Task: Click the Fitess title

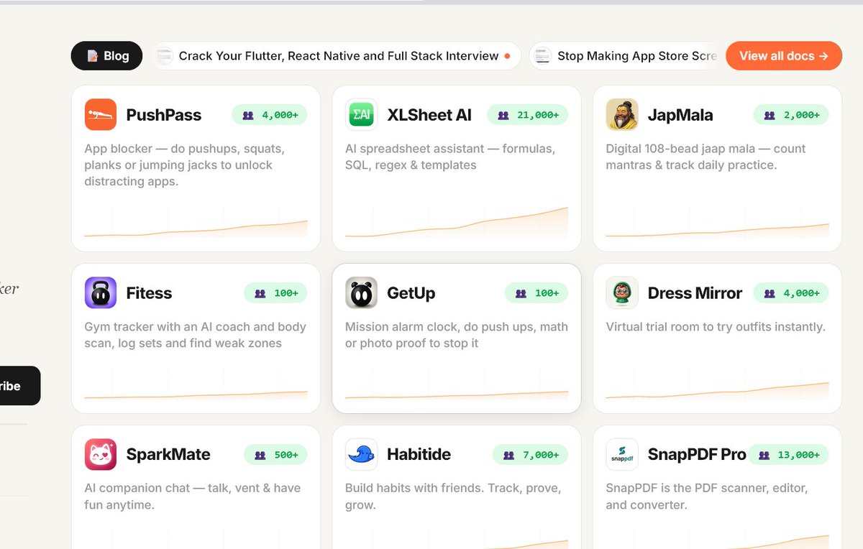Action: point(149,293)
